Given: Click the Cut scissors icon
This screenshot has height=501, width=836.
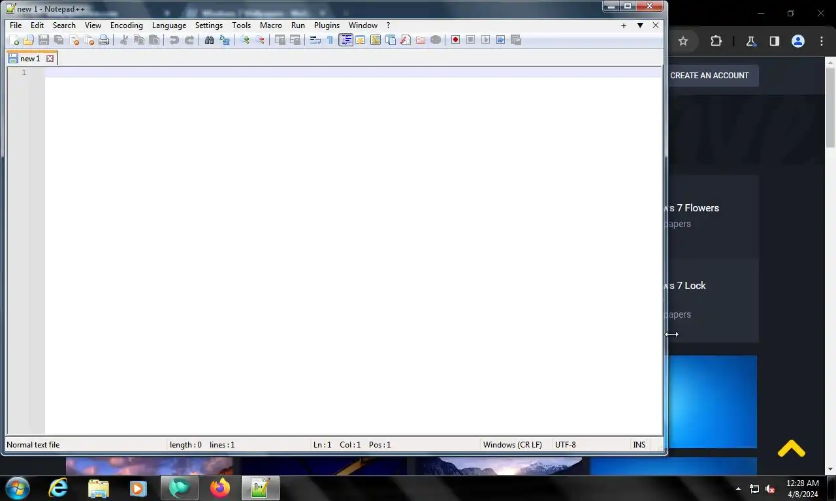Looking at the screenshot, I should (124, 40).
